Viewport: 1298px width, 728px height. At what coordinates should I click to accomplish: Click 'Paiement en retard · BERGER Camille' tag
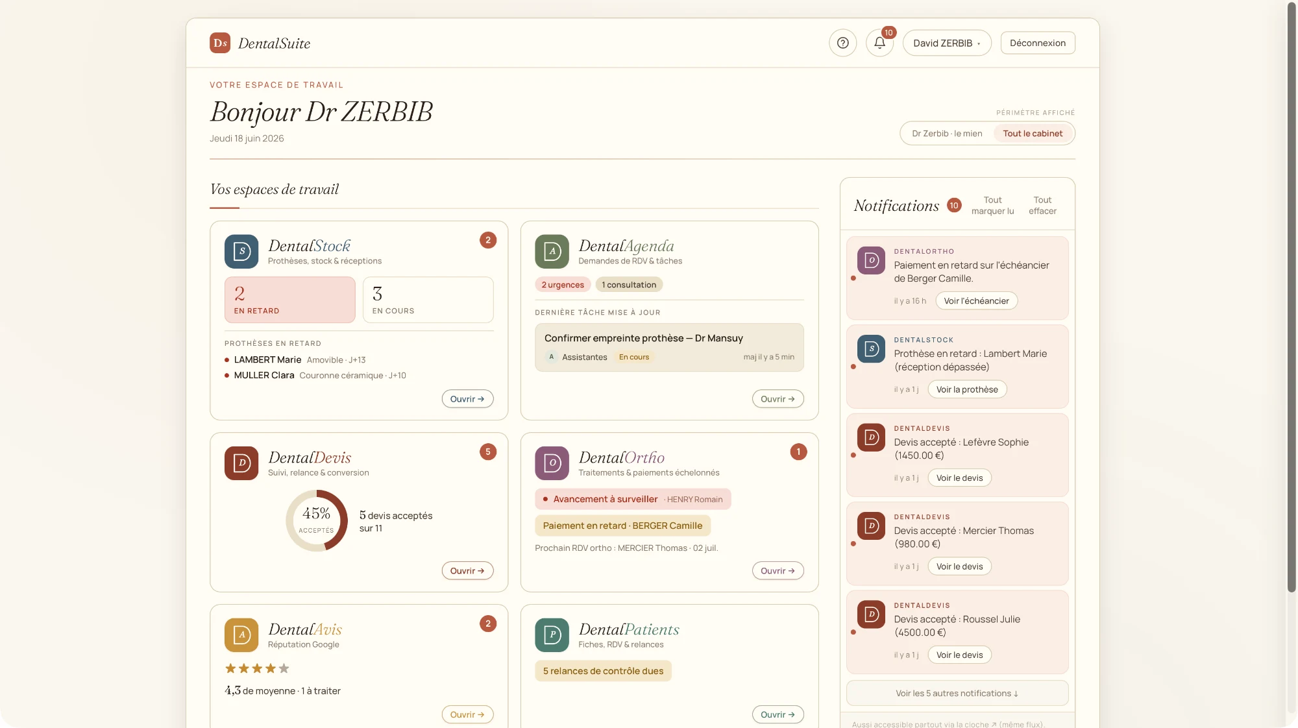622,526
